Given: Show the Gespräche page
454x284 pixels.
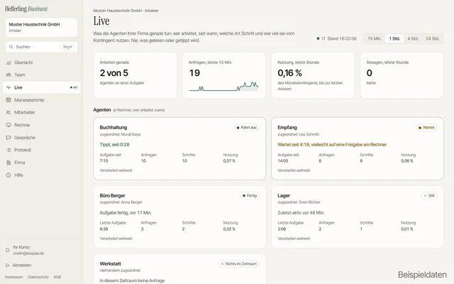Looking at the screenshot, I should pos(41,138).
